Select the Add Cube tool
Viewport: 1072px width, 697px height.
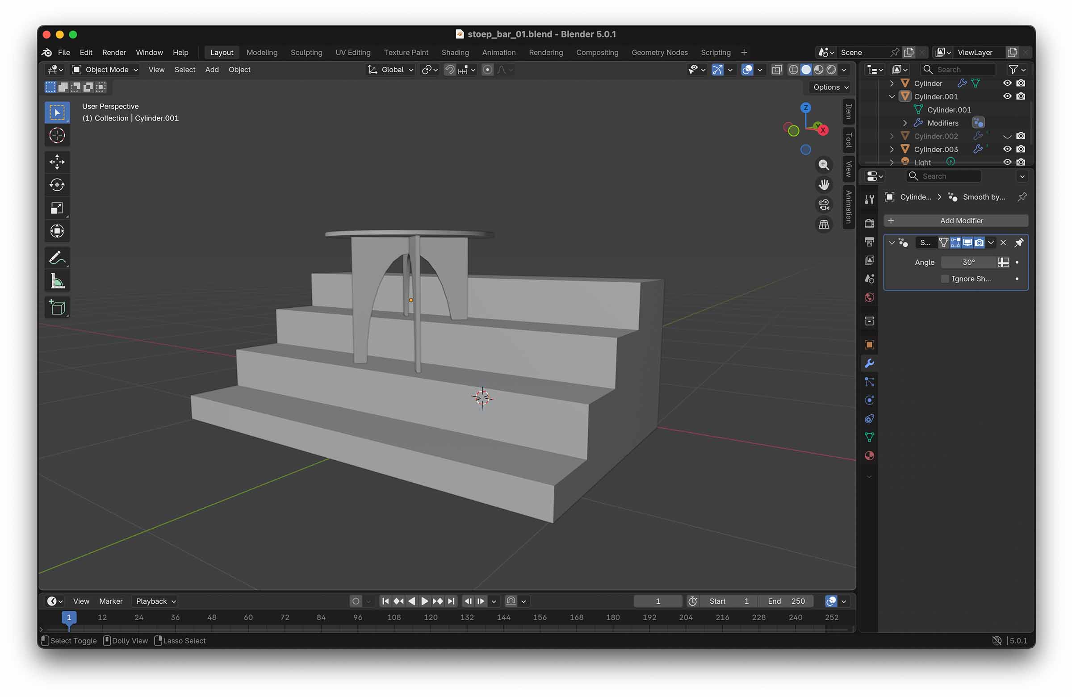pos(57,308)
